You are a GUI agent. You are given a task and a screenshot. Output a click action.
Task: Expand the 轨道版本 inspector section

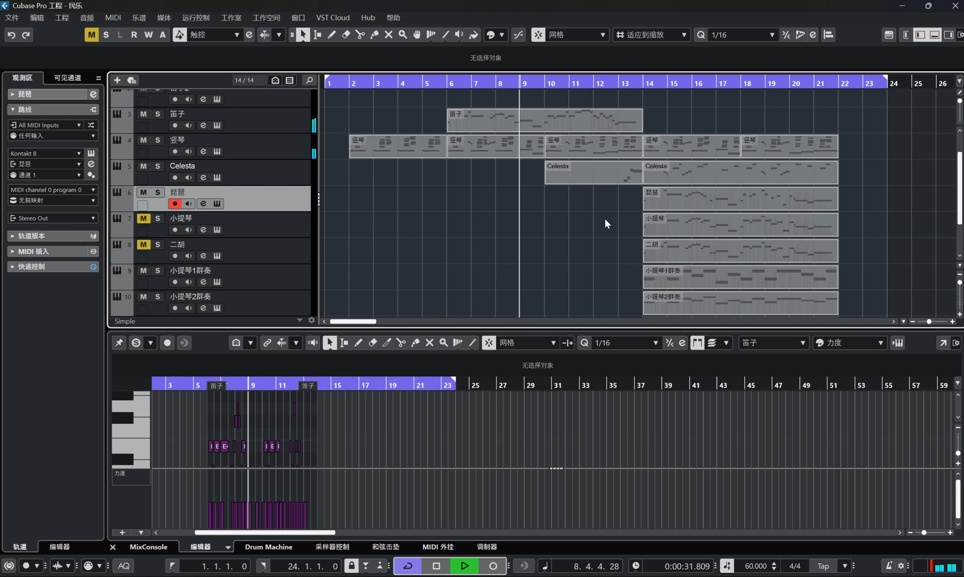[53, 236]
